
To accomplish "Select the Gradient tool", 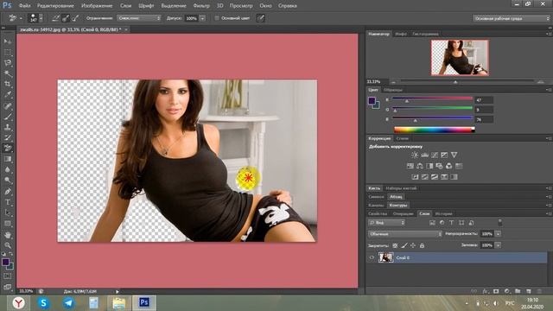I will pyautogui.click(x=8, y=159).
